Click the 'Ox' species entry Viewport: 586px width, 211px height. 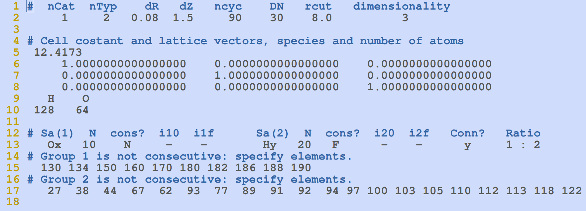point(55,145)
